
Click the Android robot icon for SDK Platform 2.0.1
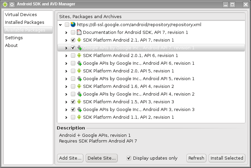click(x=79, y=55)
